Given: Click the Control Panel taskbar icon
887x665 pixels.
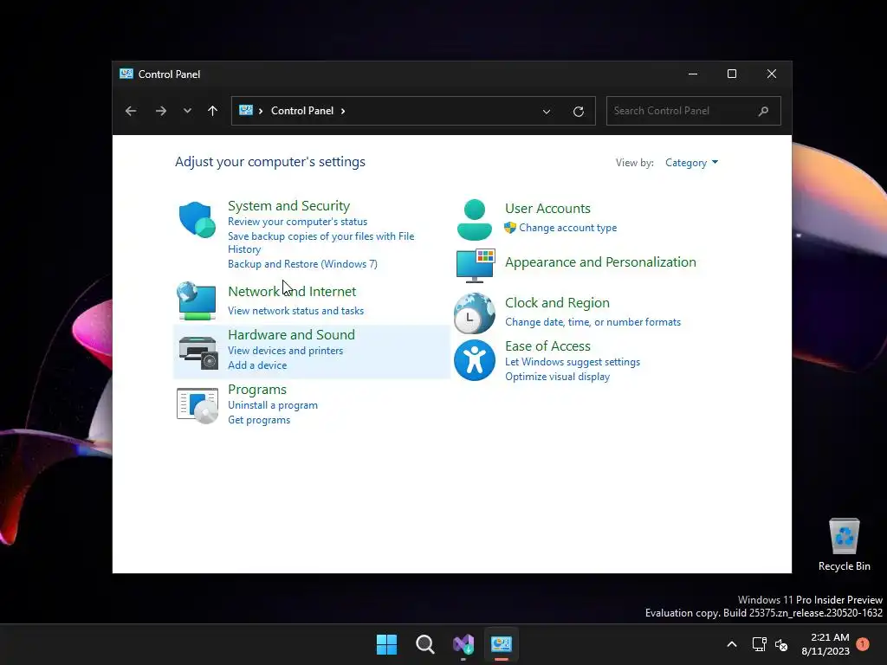Looking at the screenshot, I should click(x=502, y=644).
